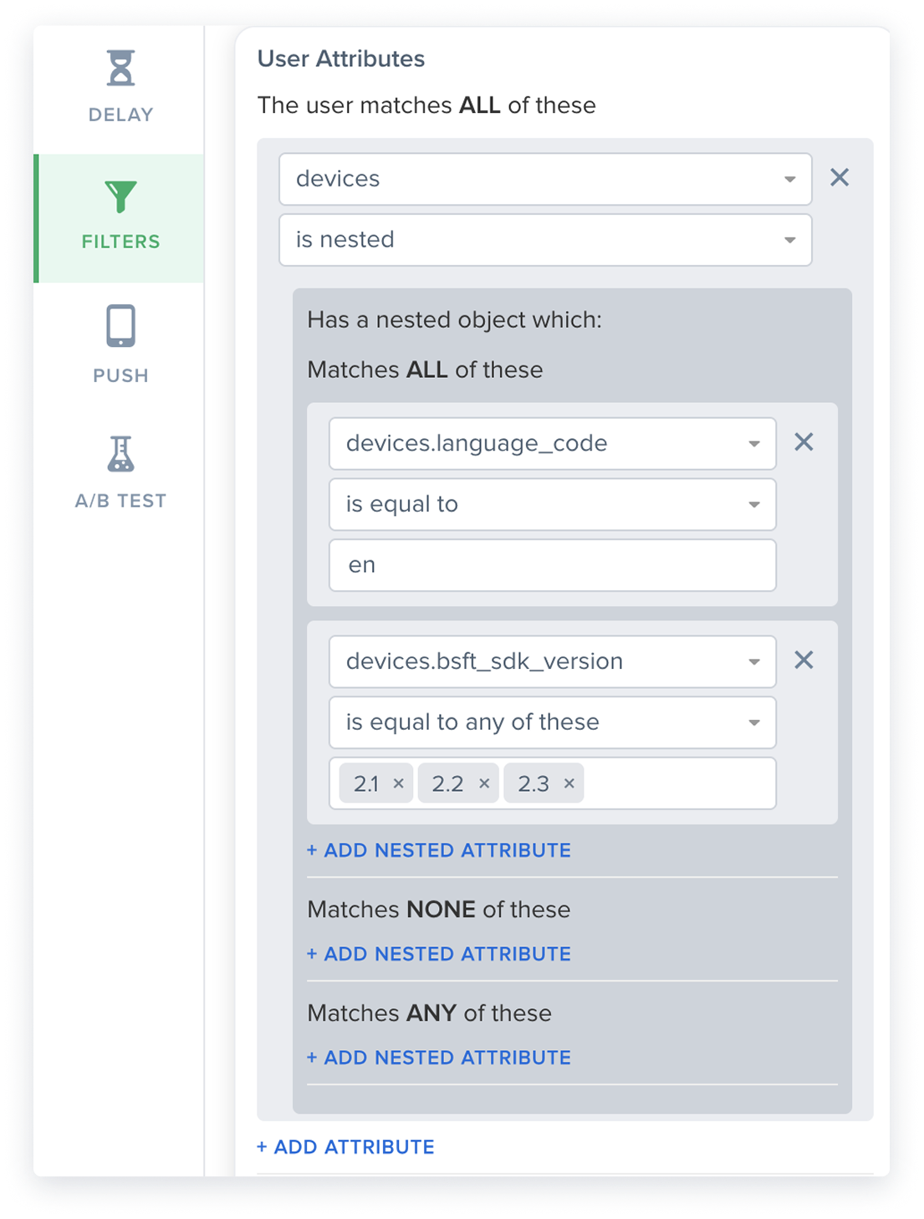Remove the devices.bsft_sdk_version nested attribute
This screenshot has height=1219, width=924.
804,661
